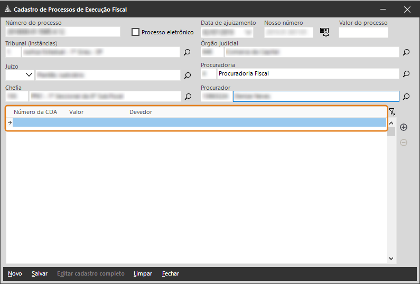Open the Tribunal (instâncias) search magnifier
This screenshot has width=420, height=284.
click(x=187, y=52)
